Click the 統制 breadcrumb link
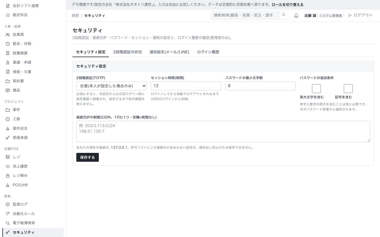The width and height of the screenshot is (380, 237). [x=75, y=15]
